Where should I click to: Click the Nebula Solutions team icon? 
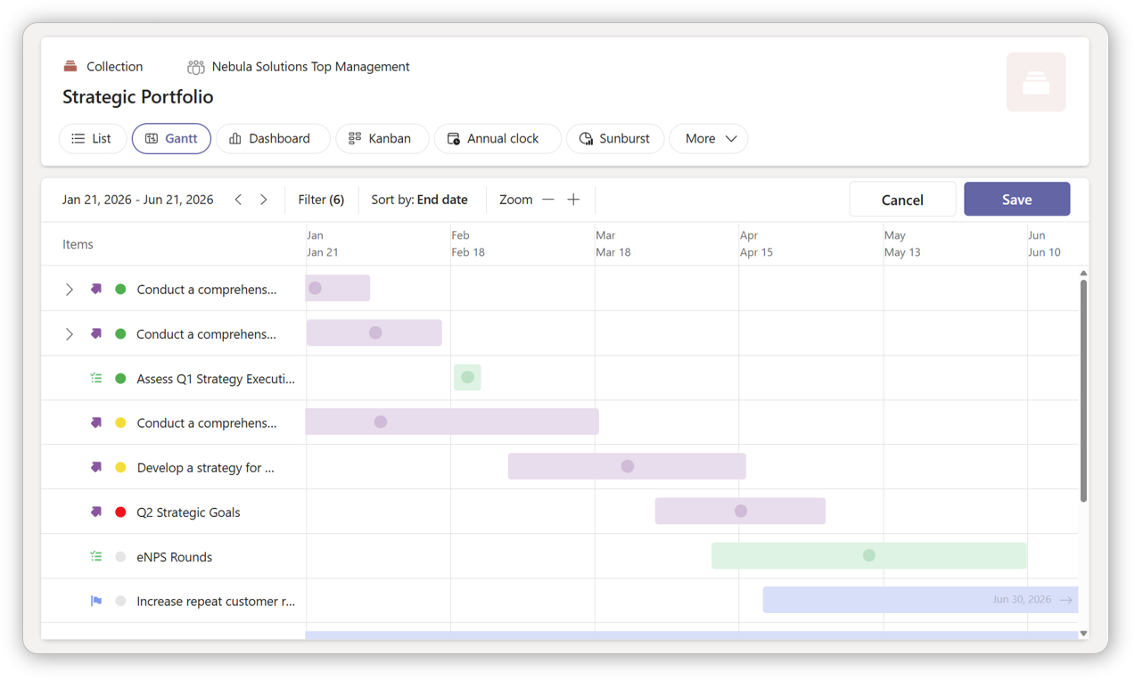tap(195, 67)
